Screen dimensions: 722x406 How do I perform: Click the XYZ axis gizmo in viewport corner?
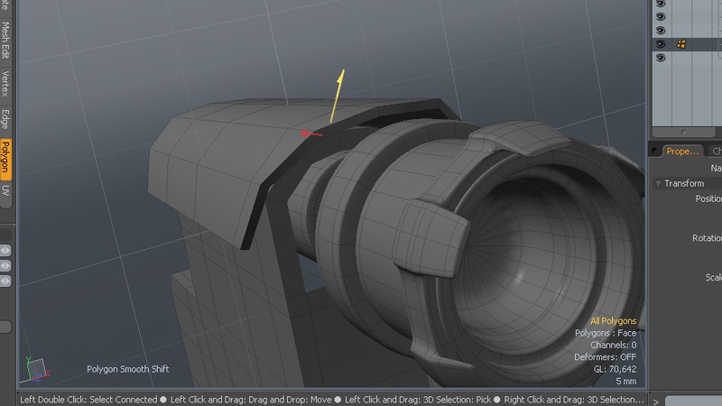[x=36, y=370]
